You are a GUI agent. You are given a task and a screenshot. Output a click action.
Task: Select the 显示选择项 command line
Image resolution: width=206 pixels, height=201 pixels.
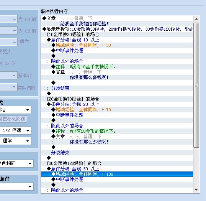point(117,29)
